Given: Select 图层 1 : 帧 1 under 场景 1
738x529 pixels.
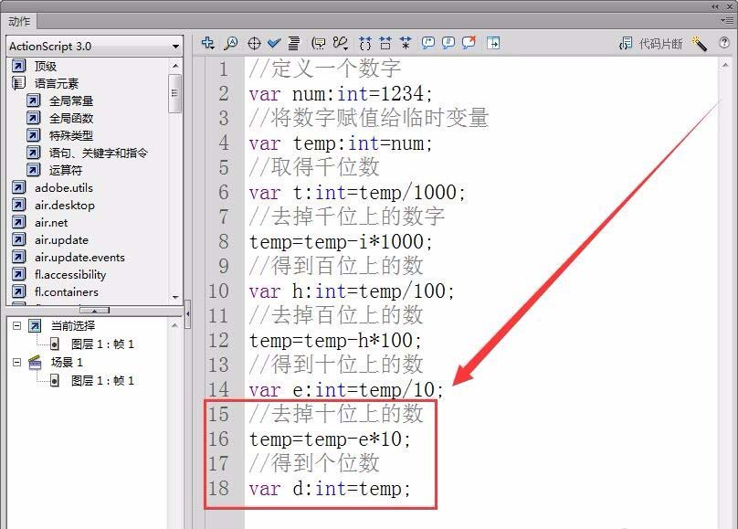Looking at the screenshot, I should pos(102,380).
